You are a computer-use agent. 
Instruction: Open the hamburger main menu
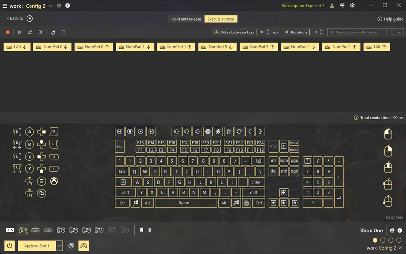[x=4, y=6]
